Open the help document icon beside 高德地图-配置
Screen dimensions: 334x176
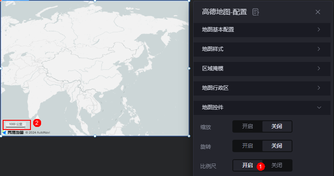[x=255, y=12]
